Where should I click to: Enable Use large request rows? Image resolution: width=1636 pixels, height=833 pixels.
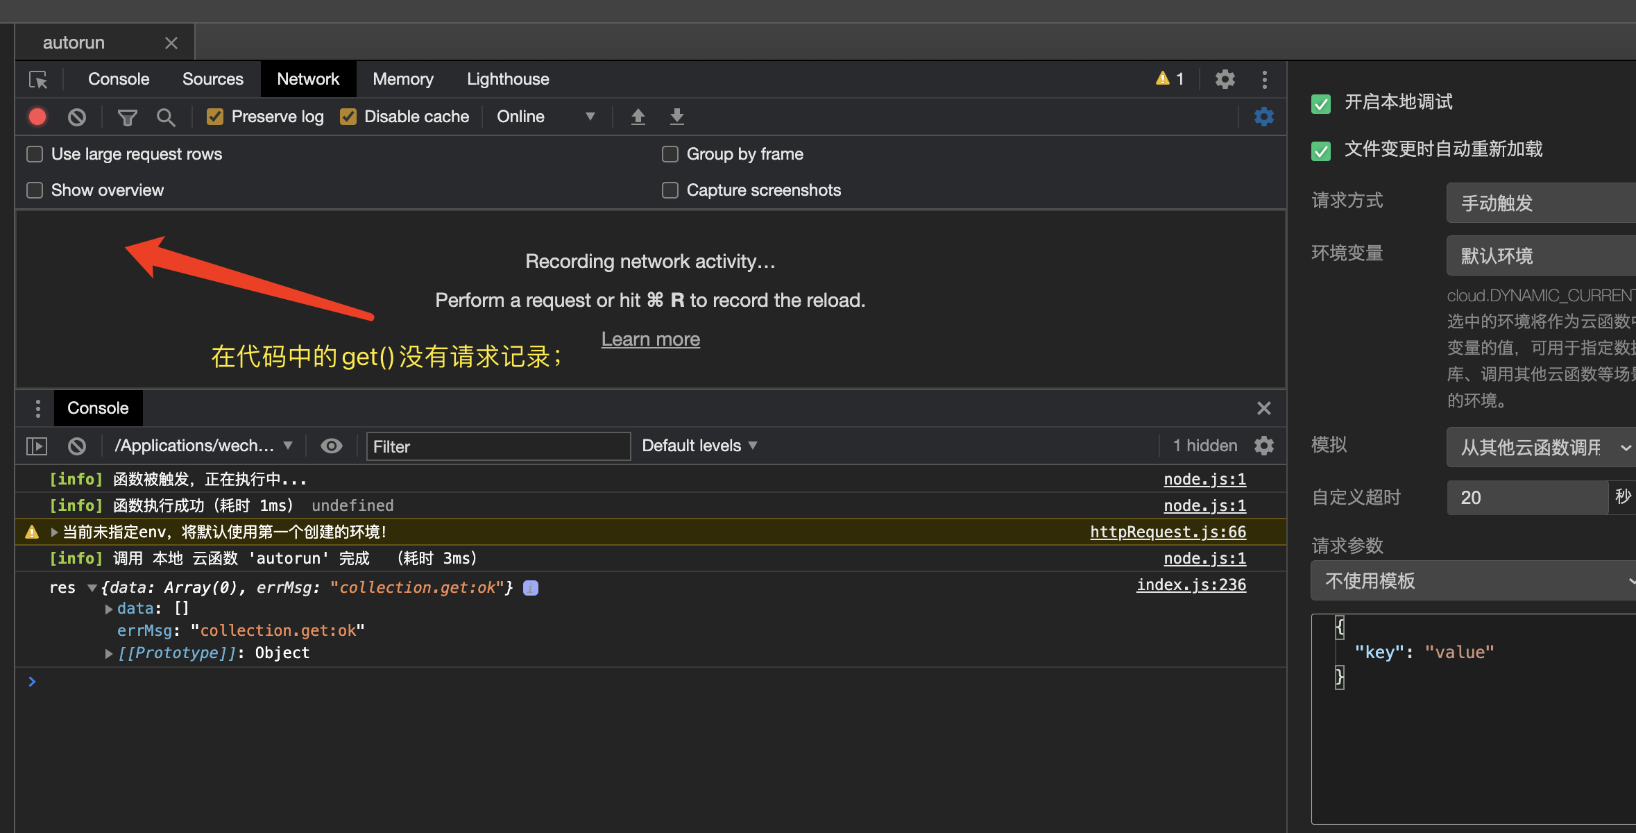click(35, 154)
